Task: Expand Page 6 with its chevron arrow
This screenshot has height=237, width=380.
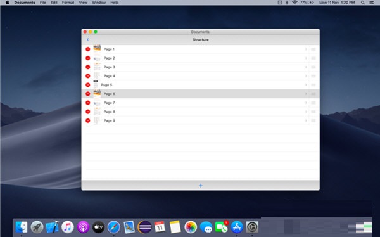Action: [x=306, y=94]
